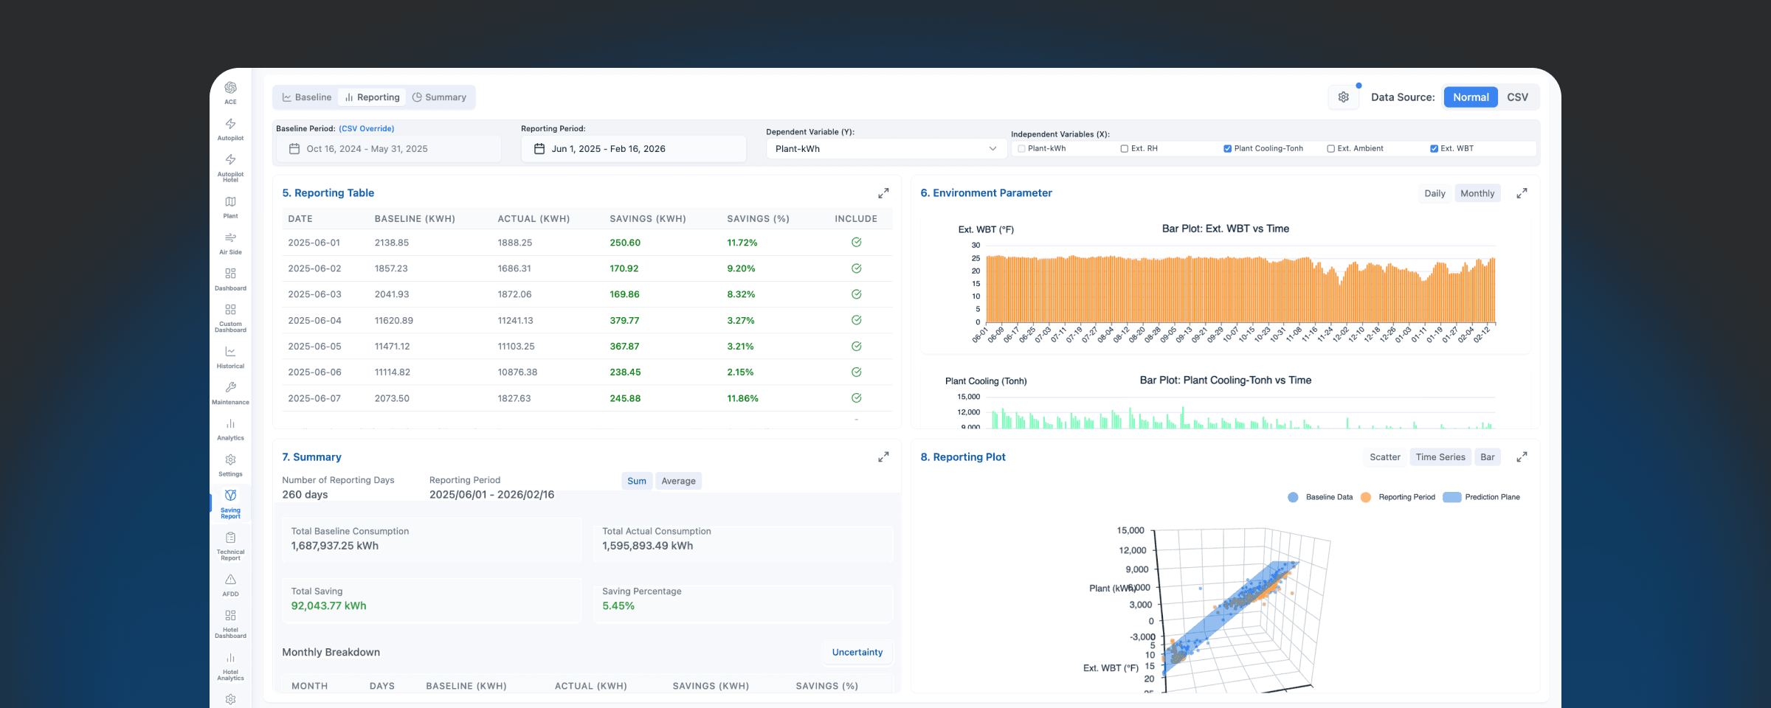
Task: Expand the Reporting Table panel
Action: click(883, 193)
